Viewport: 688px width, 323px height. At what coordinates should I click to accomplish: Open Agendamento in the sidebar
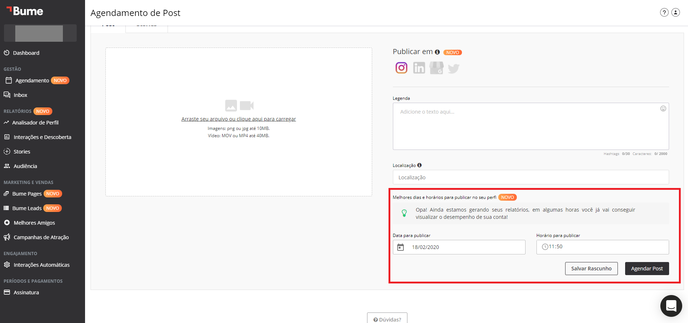[x=32, y=81]
